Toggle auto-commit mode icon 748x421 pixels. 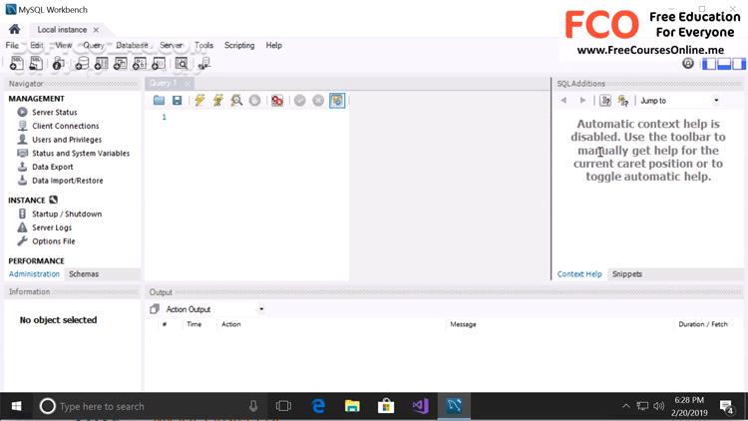tap(337, 100)
